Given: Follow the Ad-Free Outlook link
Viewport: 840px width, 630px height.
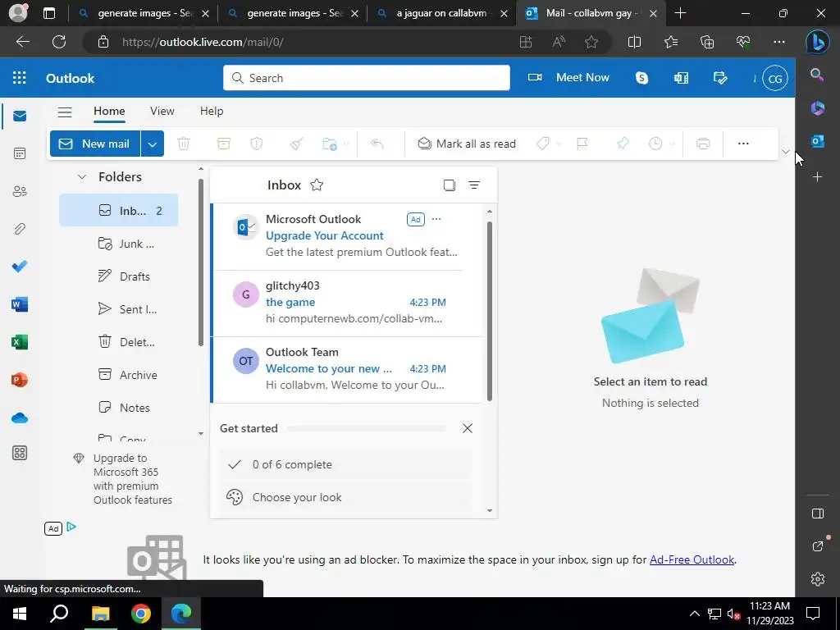Looking at the screenshot, I should coord(692,559).
